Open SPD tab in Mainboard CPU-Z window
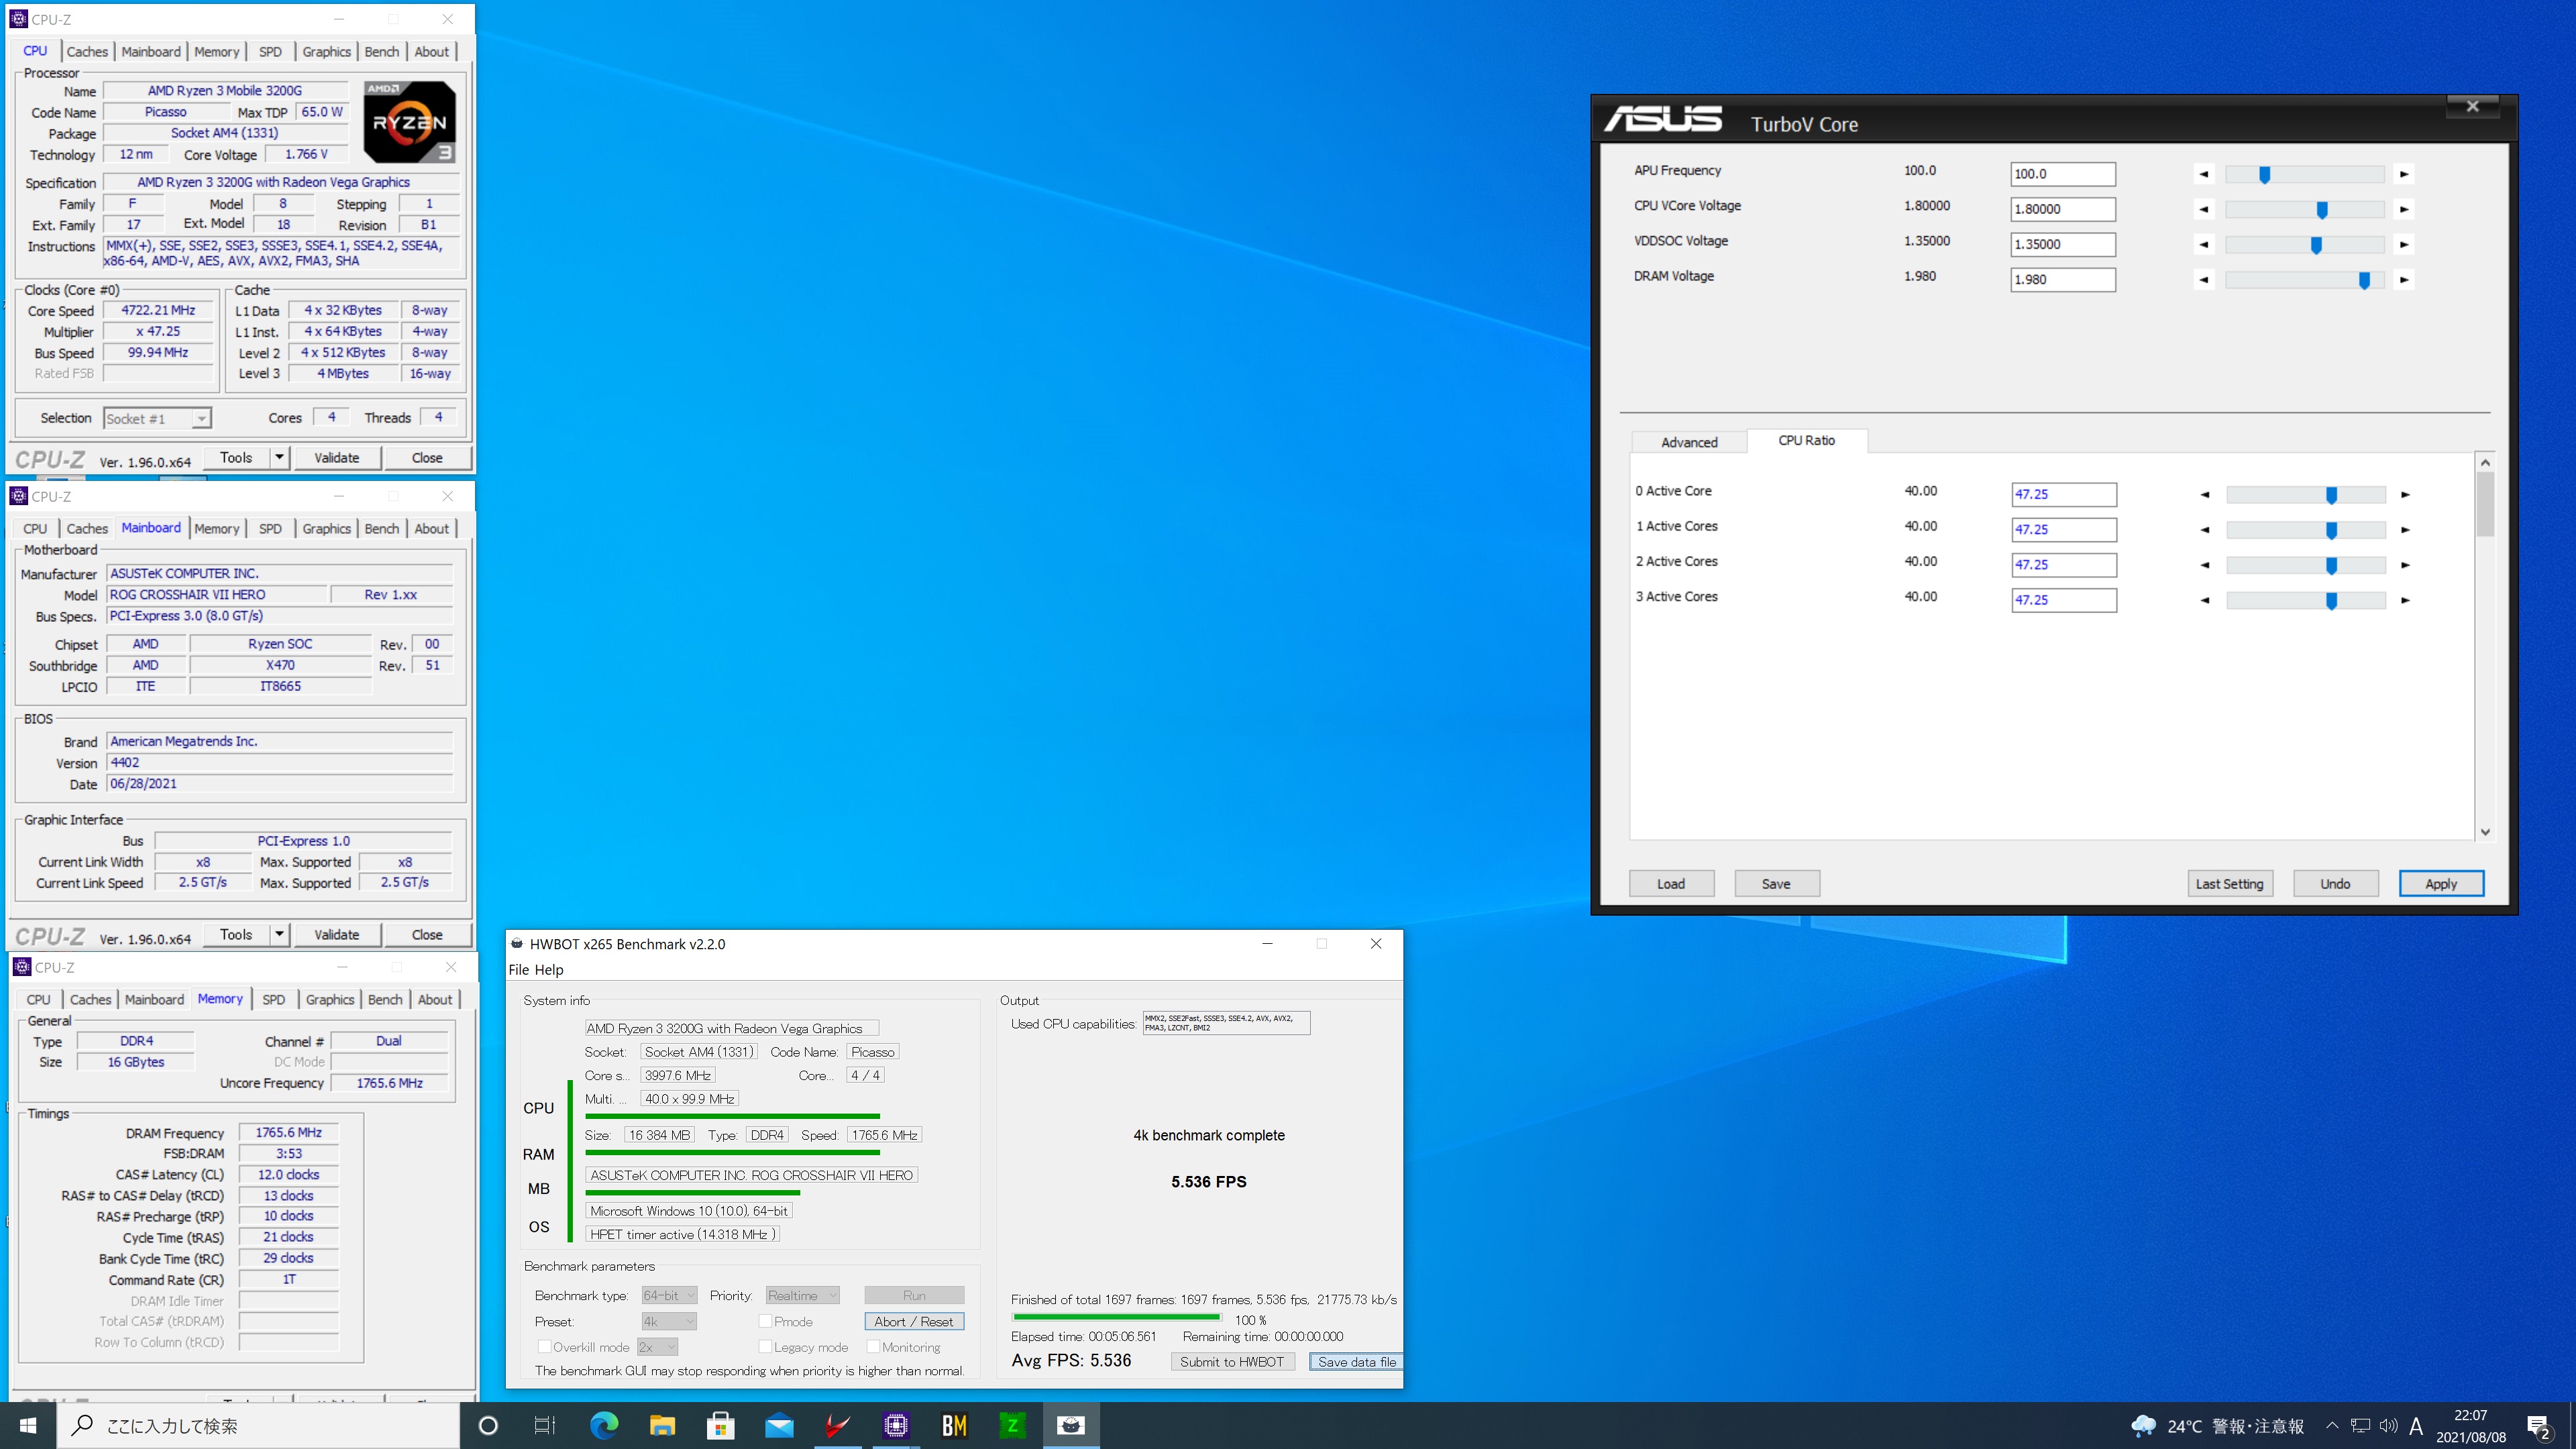The height and width of the screenshot is (1449, 2576). [x=270, y=528]
